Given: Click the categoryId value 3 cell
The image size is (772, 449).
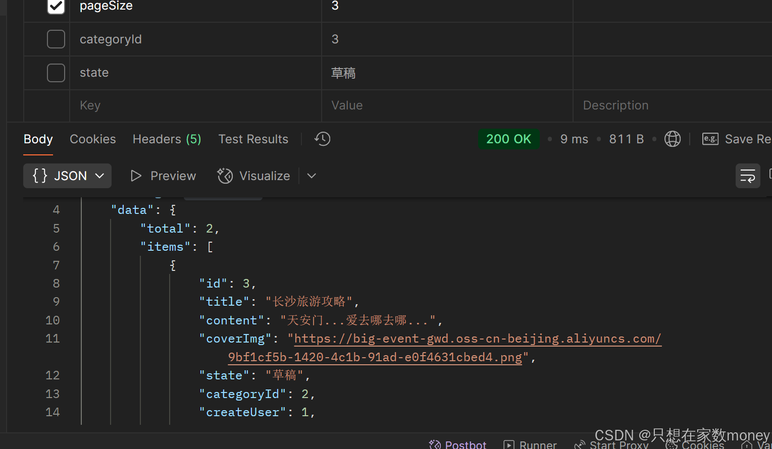Looking at the screenshot, I should pos(447,39).
